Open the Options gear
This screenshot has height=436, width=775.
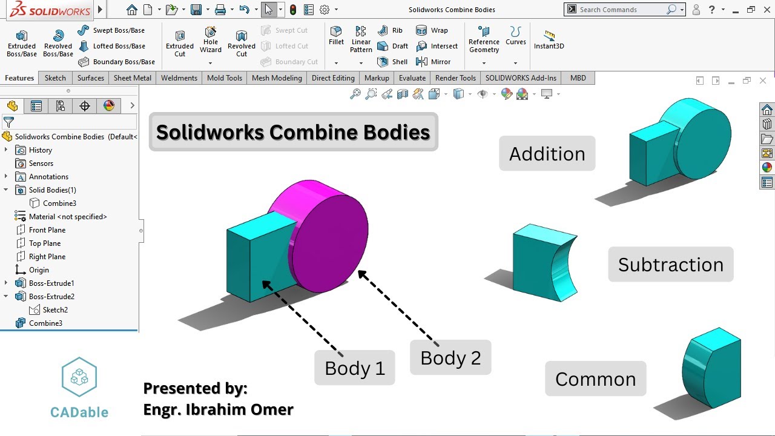325,10
